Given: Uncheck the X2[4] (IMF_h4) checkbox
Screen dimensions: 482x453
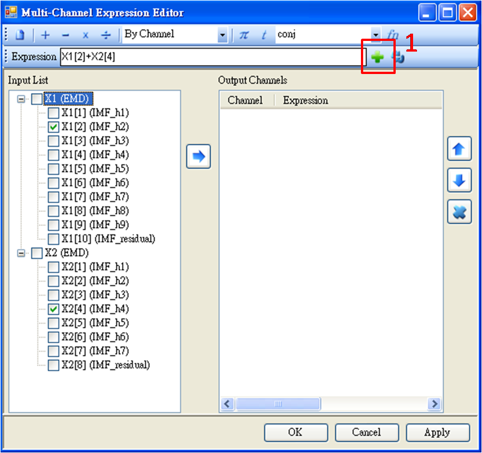Looking at the screenshot, I should (x=54, y=309).
